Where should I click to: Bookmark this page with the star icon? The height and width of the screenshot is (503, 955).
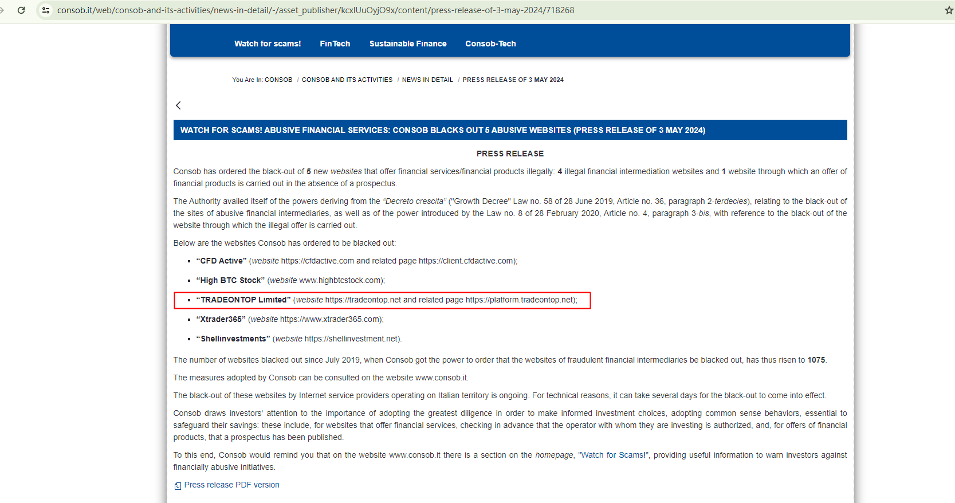pos(949,10)
